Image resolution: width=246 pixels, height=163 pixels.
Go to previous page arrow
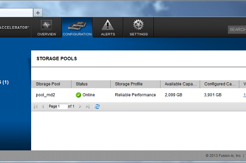tap(42, 107)
